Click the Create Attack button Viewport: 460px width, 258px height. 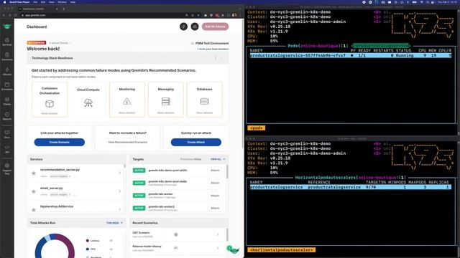[x=196, y=142]
